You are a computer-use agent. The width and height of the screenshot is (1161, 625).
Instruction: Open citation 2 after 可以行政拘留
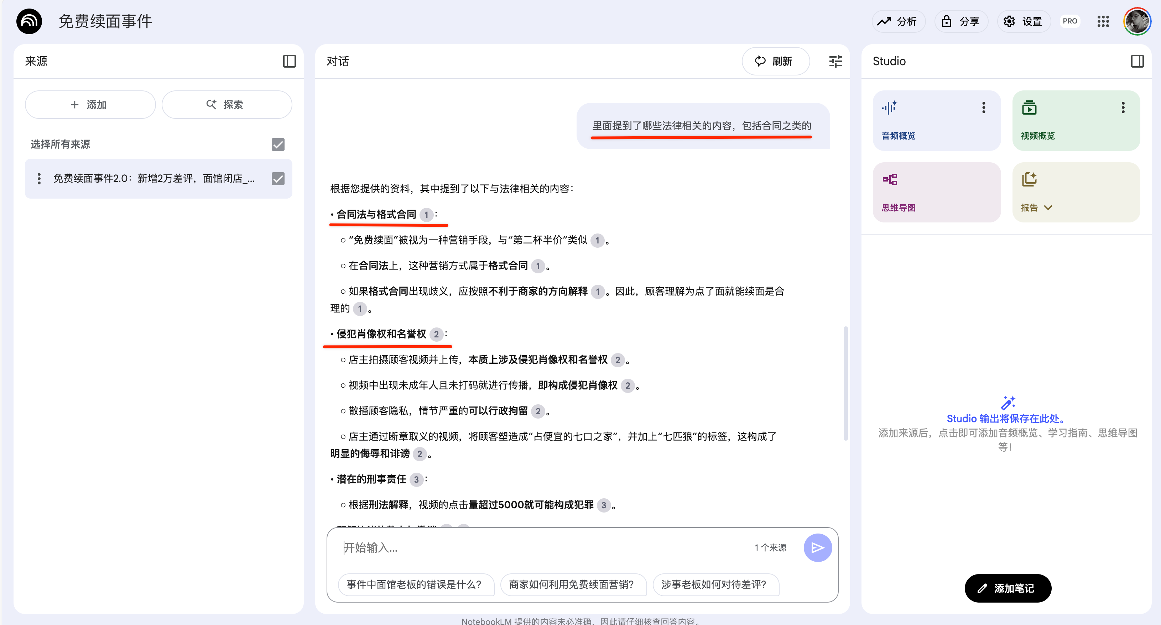point(538,411)
